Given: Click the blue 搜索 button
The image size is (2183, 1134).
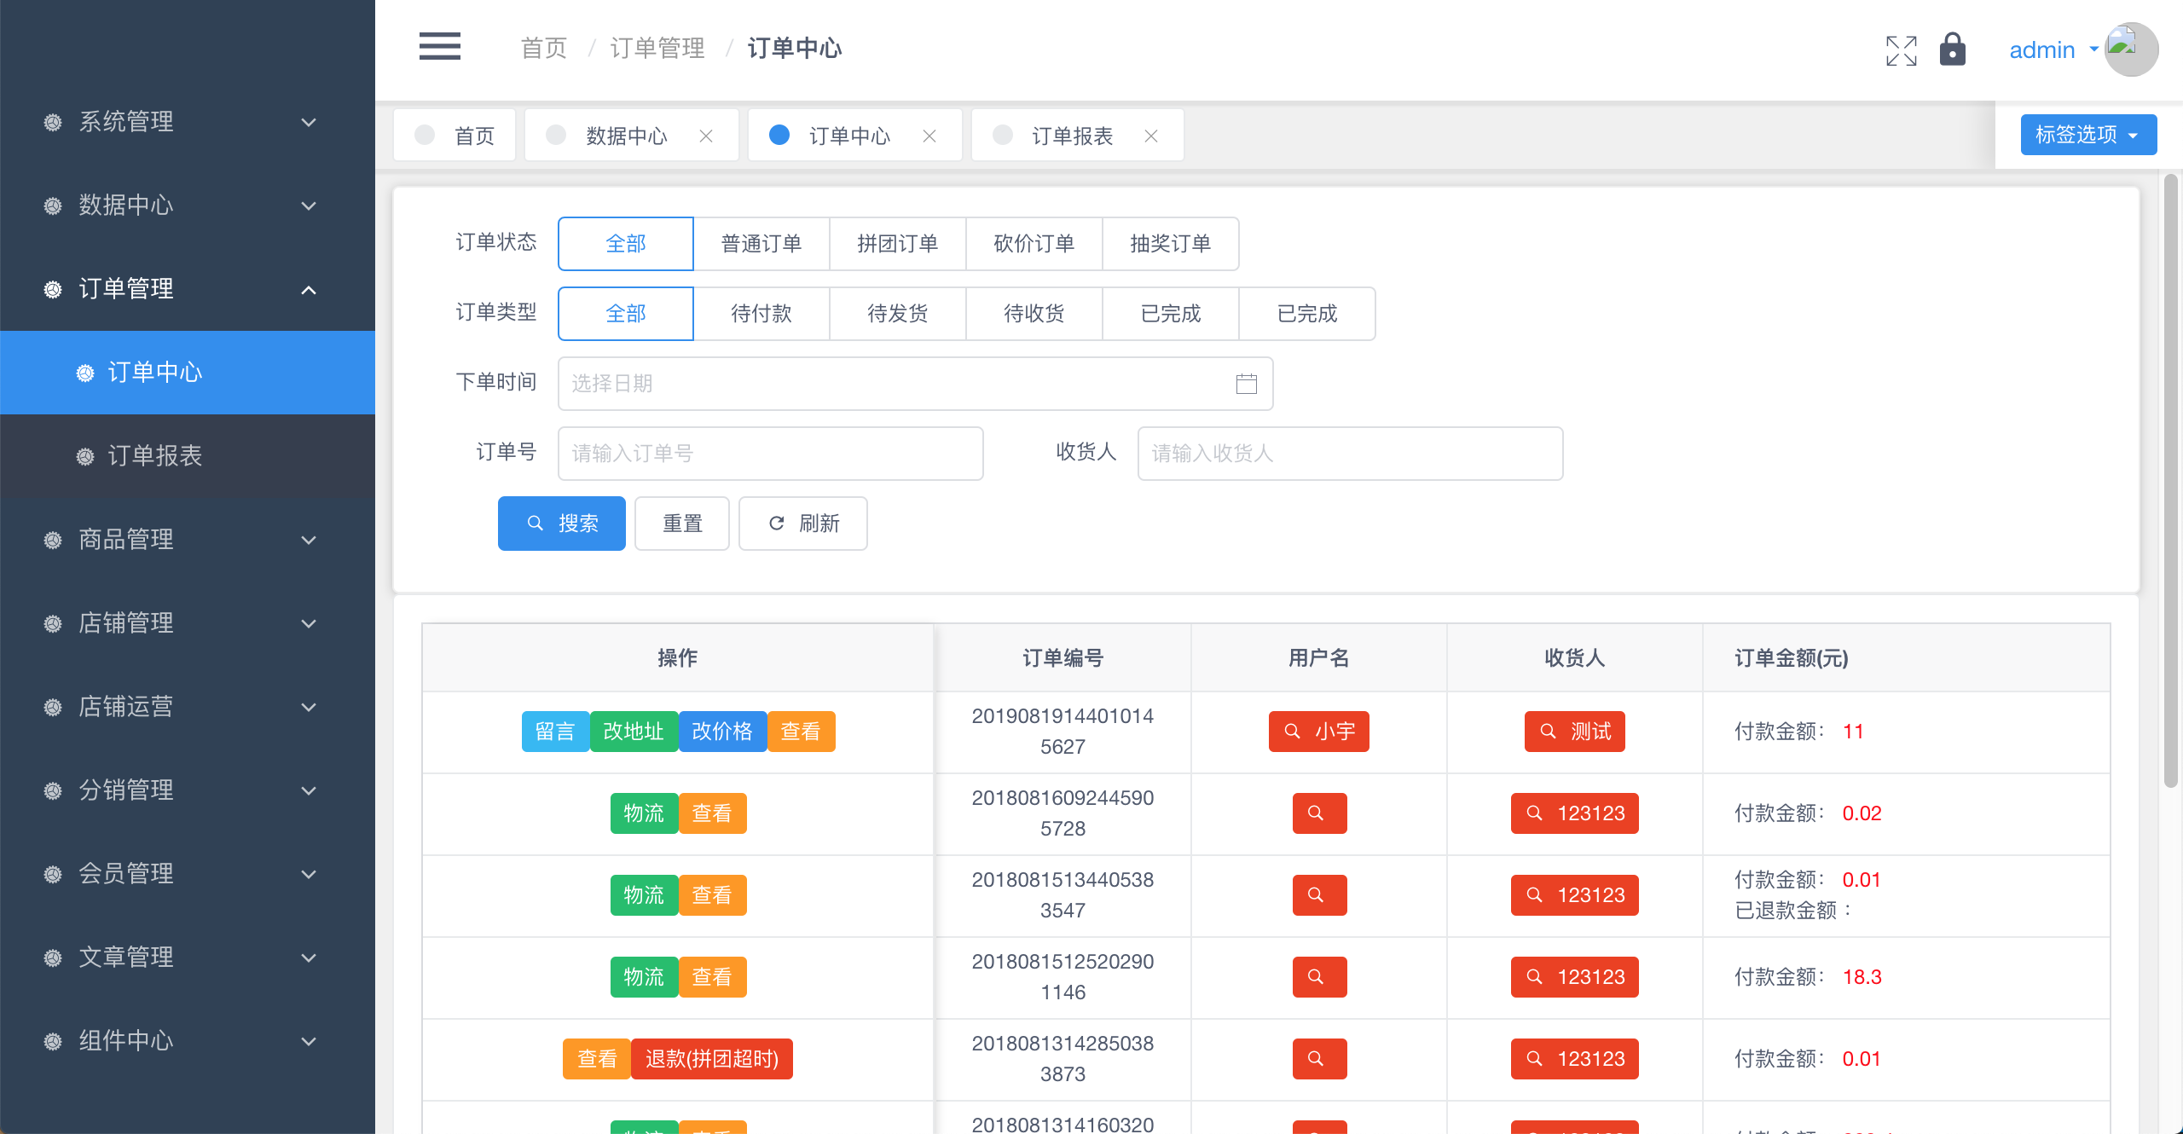Looking at the screenshot, I should (561, 524).
